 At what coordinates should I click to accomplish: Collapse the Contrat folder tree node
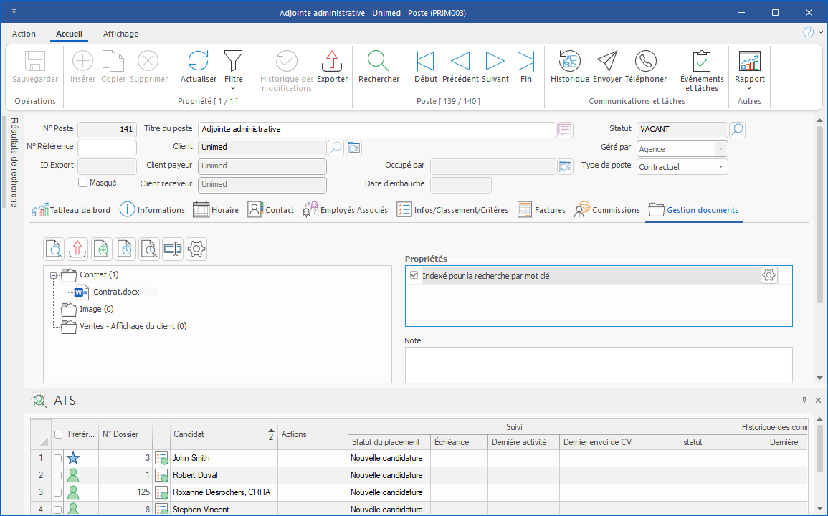click(53, 275)
